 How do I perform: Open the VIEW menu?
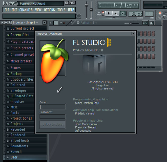38,10
